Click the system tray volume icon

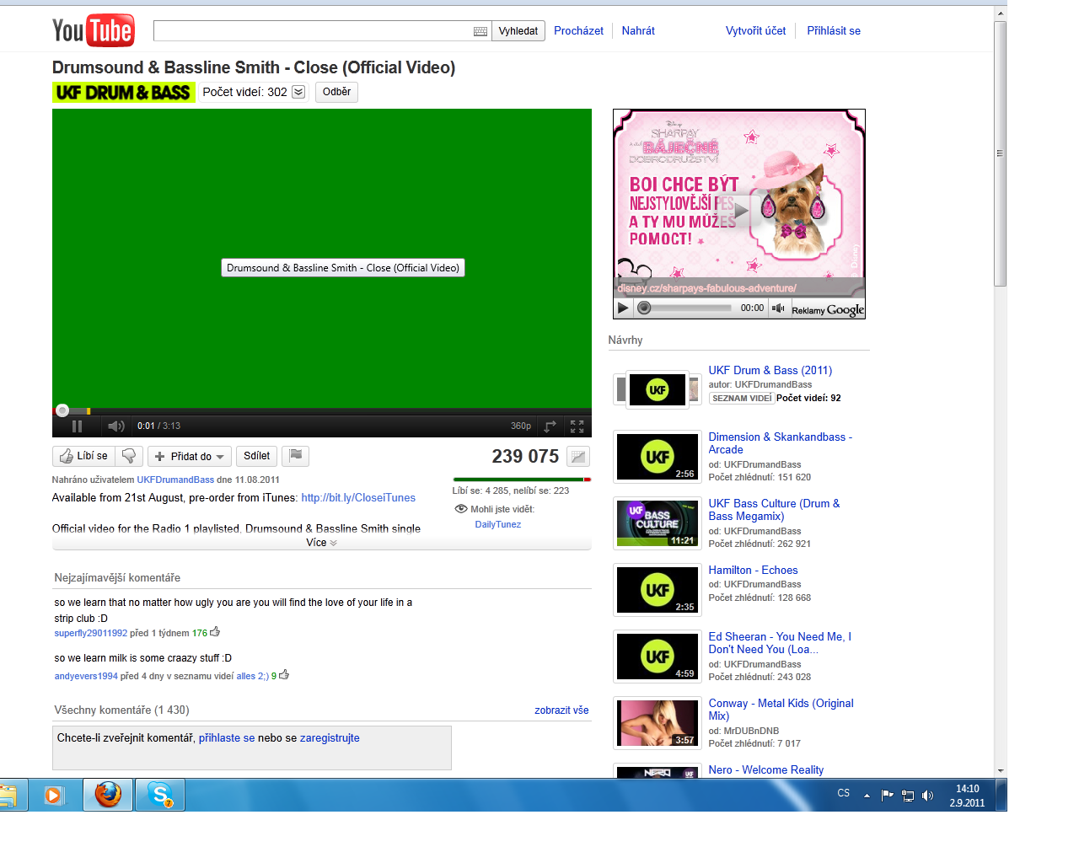click(x=928, y=796)
